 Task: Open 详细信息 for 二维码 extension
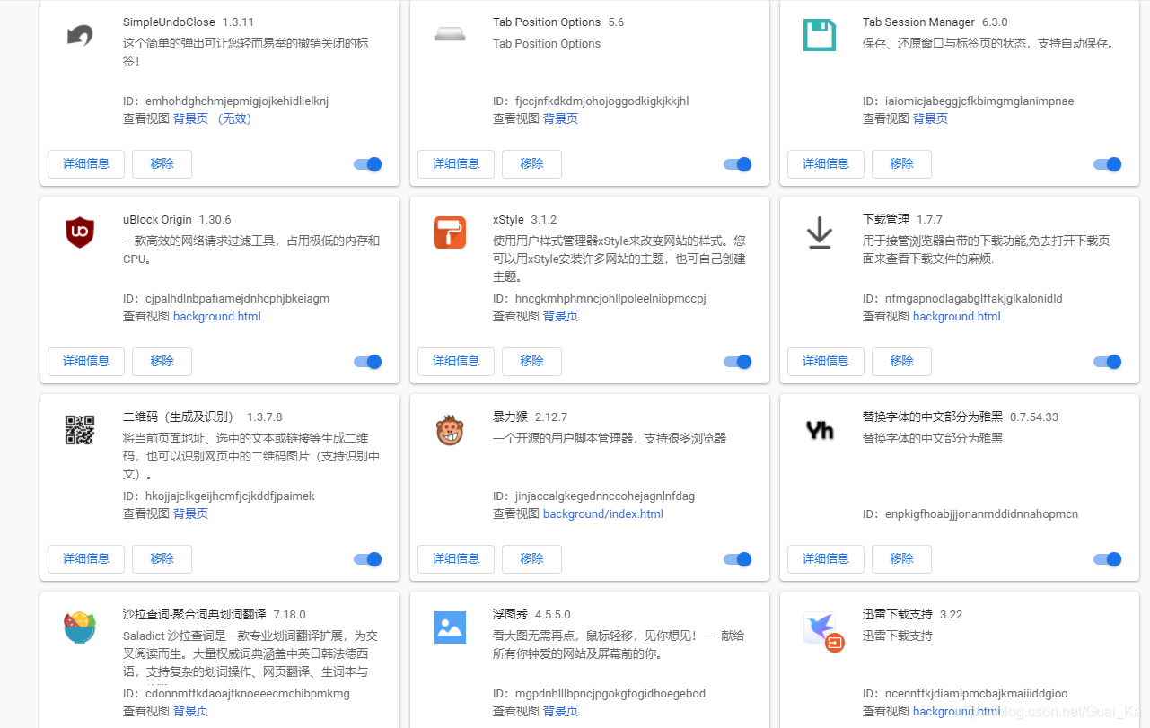(x=86, y=559)
